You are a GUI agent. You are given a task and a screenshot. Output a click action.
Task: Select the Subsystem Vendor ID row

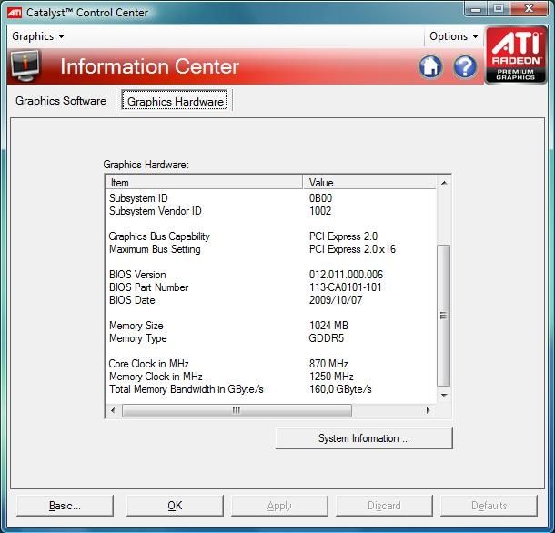[x=271, y=211]
